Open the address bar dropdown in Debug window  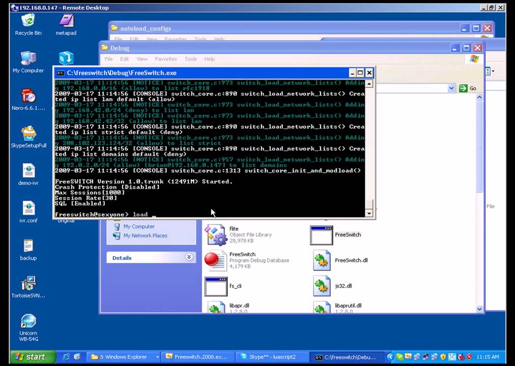(451, 88)
